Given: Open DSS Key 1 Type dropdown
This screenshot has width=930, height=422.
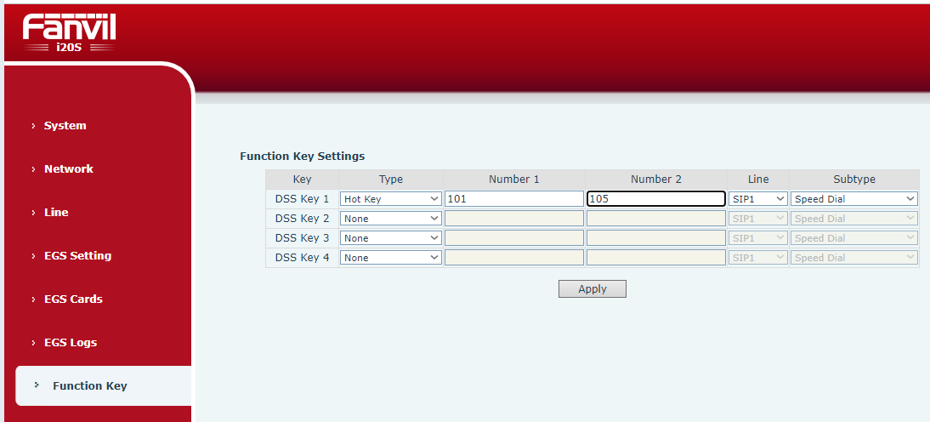Looking at the screenshot, I should pyautogui.click(x=390, y=199).
